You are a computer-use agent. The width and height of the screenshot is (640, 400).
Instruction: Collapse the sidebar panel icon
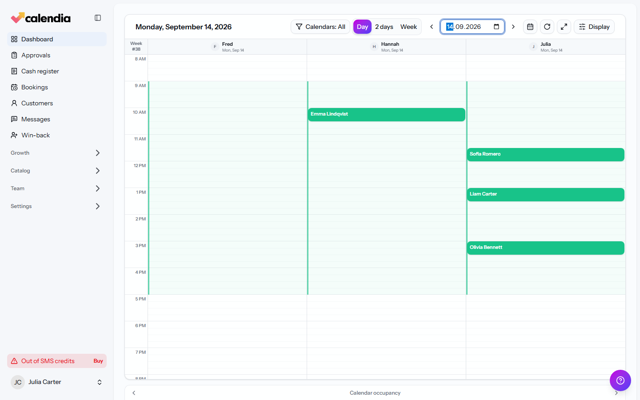(x=98, y=18)
